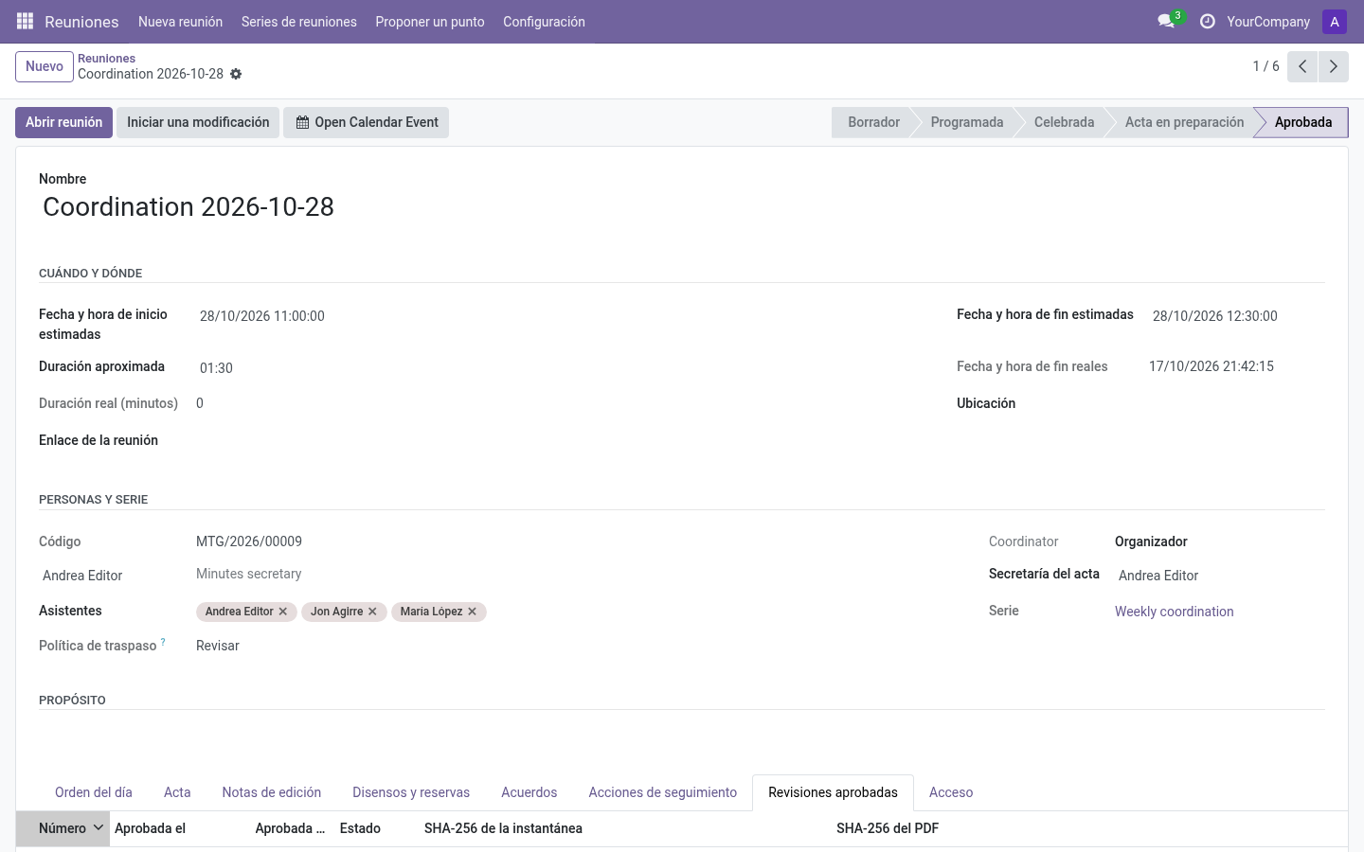Viewport: 1364px width, 852px height.
Task: Switch to the Acta tab
Action: coord(177,792)
